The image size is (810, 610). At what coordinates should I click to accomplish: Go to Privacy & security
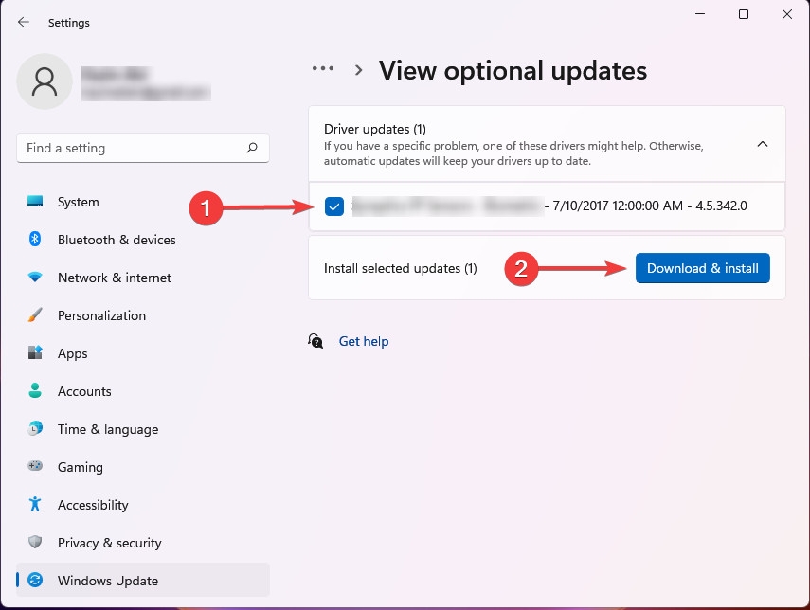(x=142, y=543)
